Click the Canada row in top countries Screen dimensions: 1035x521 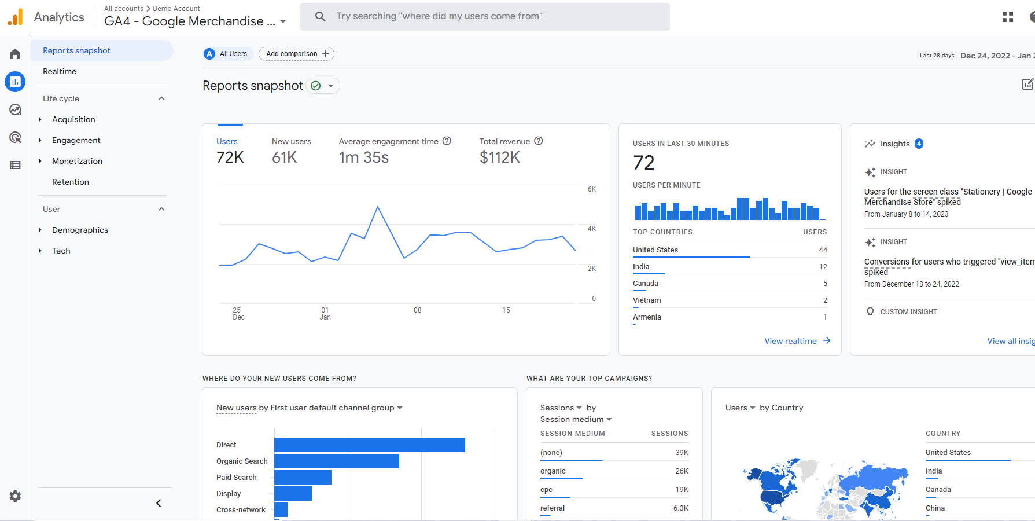pyautogui.click(x=730, y=284)
